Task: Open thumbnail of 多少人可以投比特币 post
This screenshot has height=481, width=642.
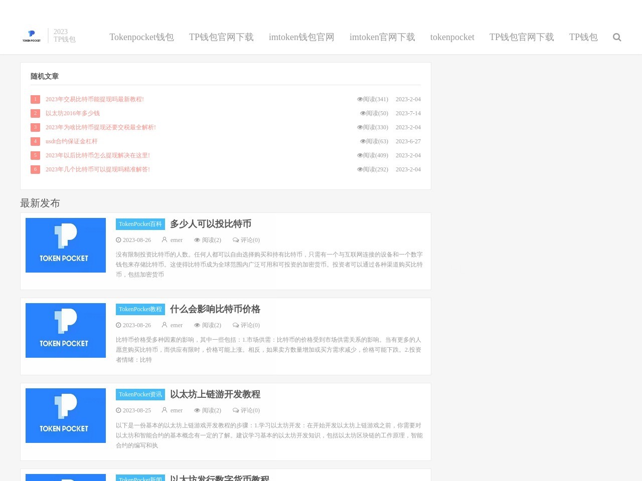Action: click(x=66, y=245)
